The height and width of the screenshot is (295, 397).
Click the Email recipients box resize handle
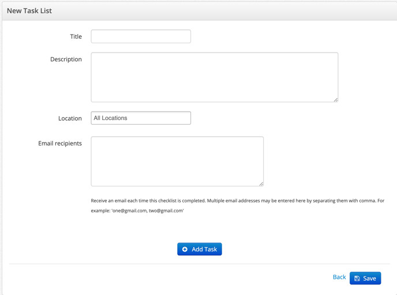[x=261, y=184]
